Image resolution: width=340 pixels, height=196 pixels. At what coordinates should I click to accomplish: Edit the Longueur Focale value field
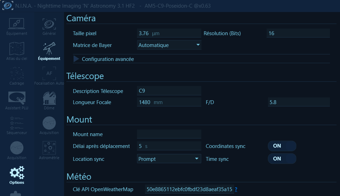pos(169,102)
